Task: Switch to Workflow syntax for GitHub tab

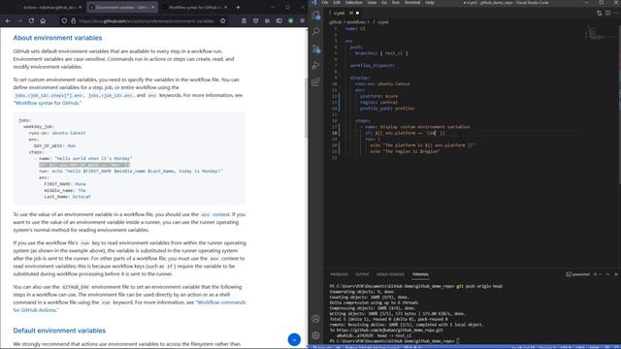Action: point(194,7)
